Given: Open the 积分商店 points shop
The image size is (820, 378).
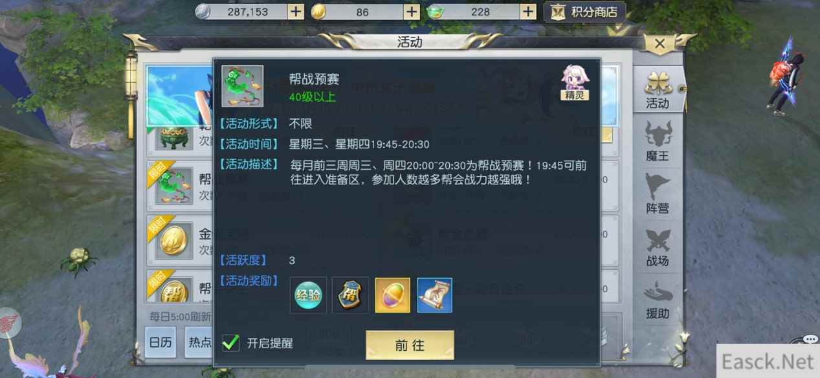Looking at the screenshot, I should click(585, 12).
